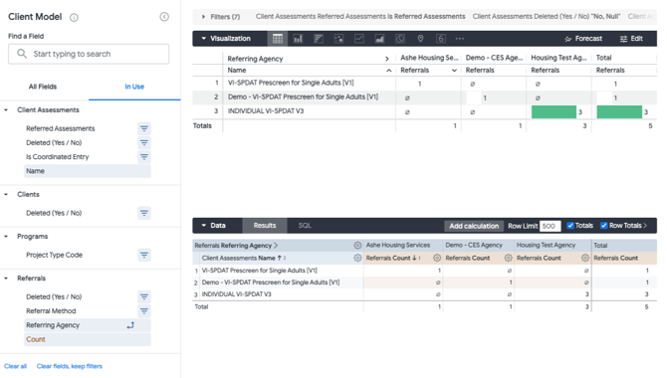
Task: Click filter icon for Referred Assessments
Action: click(x=144, y=128)
